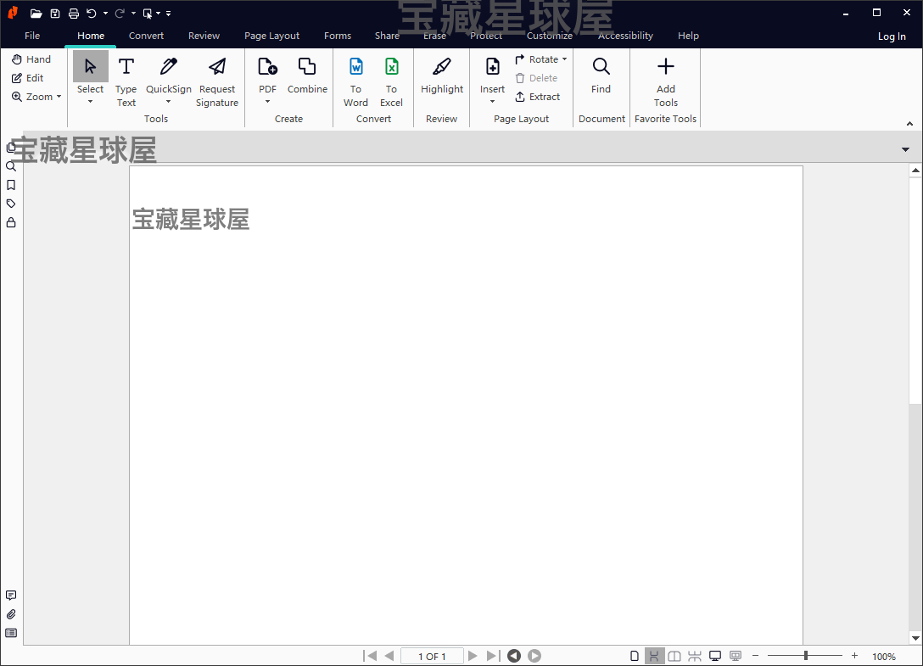Go to the first page

tap(370, 656)
